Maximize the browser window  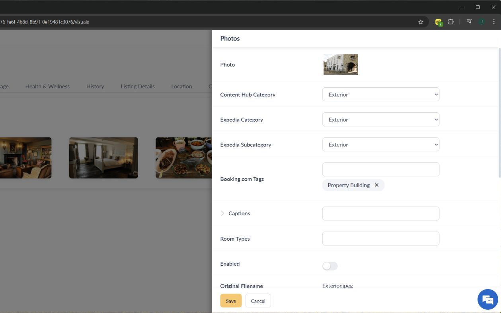[x=478, y=7]
